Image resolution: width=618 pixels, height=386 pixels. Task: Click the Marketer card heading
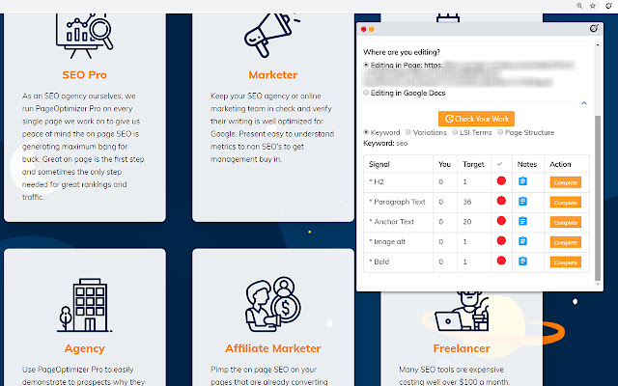click(272, 75)
